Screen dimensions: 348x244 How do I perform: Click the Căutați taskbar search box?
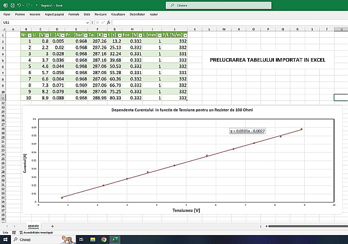(43, 240)
